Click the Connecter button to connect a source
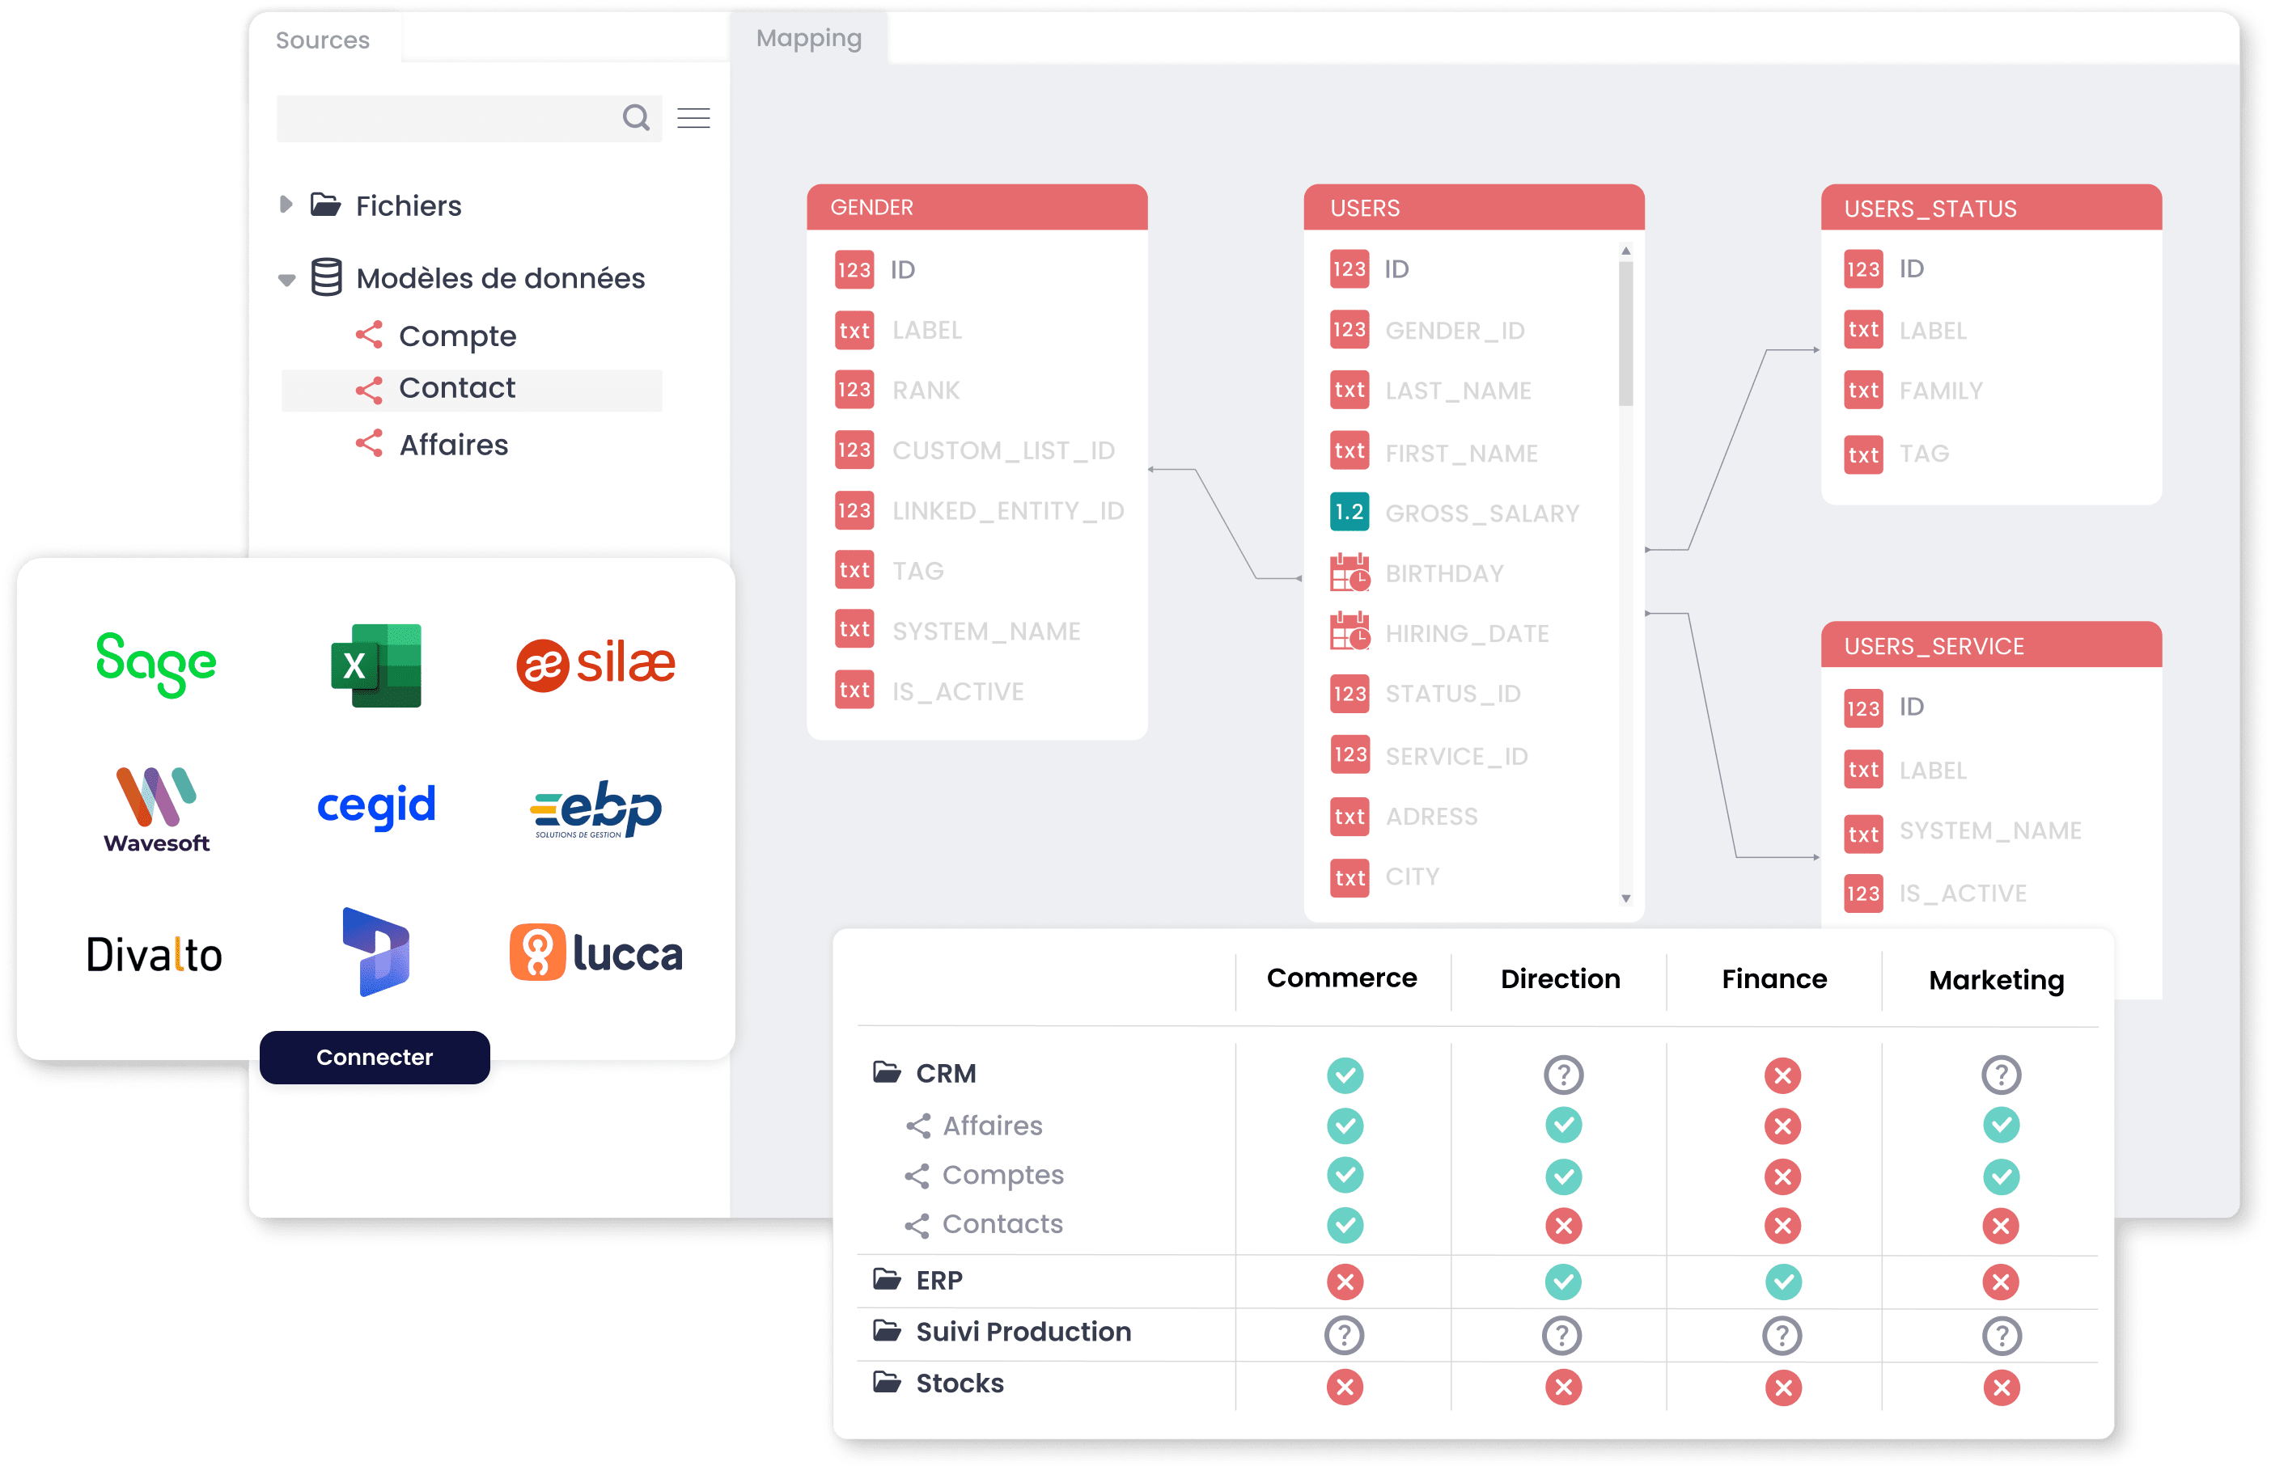This screenshot has width=2271, height=1470. (372, 1057)
